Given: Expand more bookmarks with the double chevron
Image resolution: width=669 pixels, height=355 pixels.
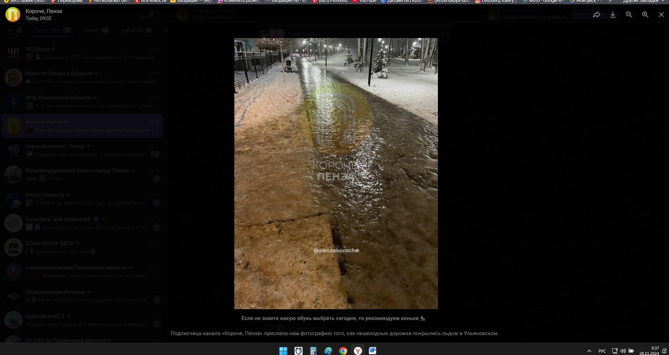Looking at the screenshot, I should [610, 1].
